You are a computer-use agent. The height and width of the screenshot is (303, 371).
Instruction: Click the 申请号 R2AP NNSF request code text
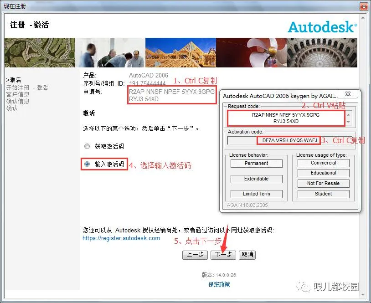coord(172,95)
